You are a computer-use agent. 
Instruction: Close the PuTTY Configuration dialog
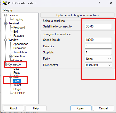pyautogui.click(x=111, y=3)
